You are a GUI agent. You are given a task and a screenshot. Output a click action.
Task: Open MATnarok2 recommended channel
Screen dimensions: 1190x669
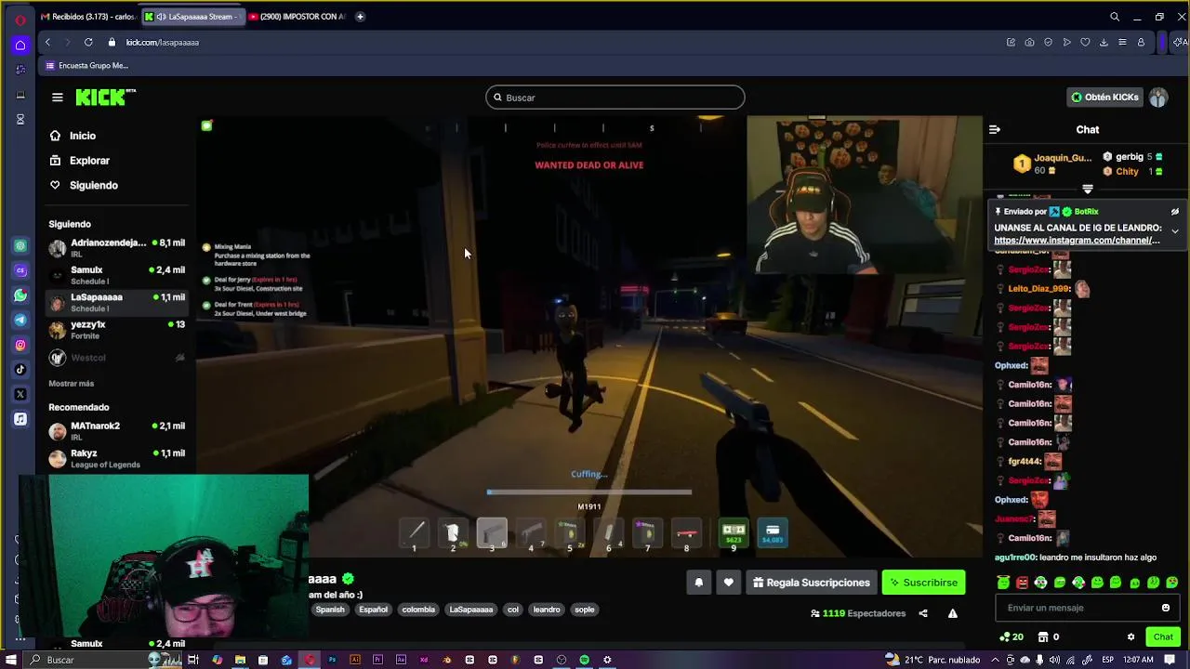click(116, 431)
